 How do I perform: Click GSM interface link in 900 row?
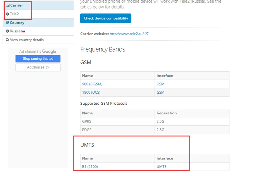[160, 84]
